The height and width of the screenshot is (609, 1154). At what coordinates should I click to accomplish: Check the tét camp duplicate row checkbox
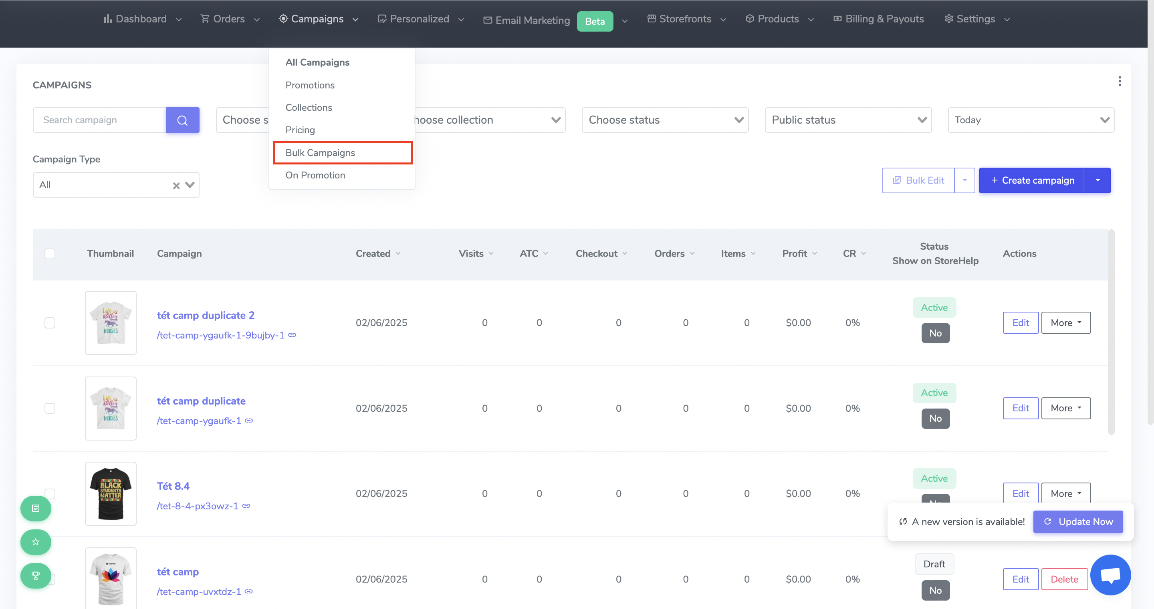[50, 408]
